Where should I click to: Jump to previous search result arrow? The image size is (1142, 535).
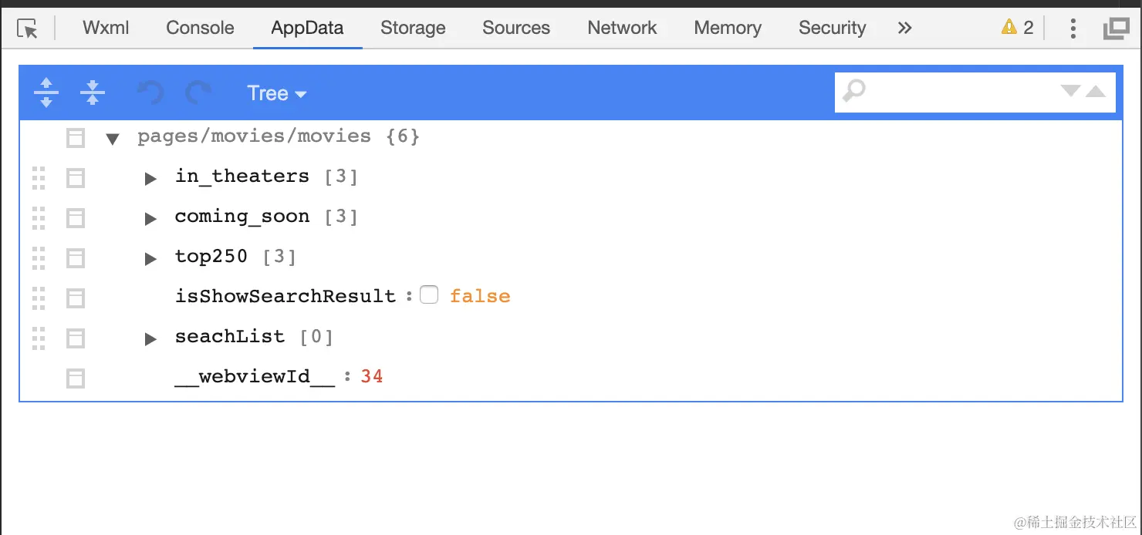pos(1096,91)
